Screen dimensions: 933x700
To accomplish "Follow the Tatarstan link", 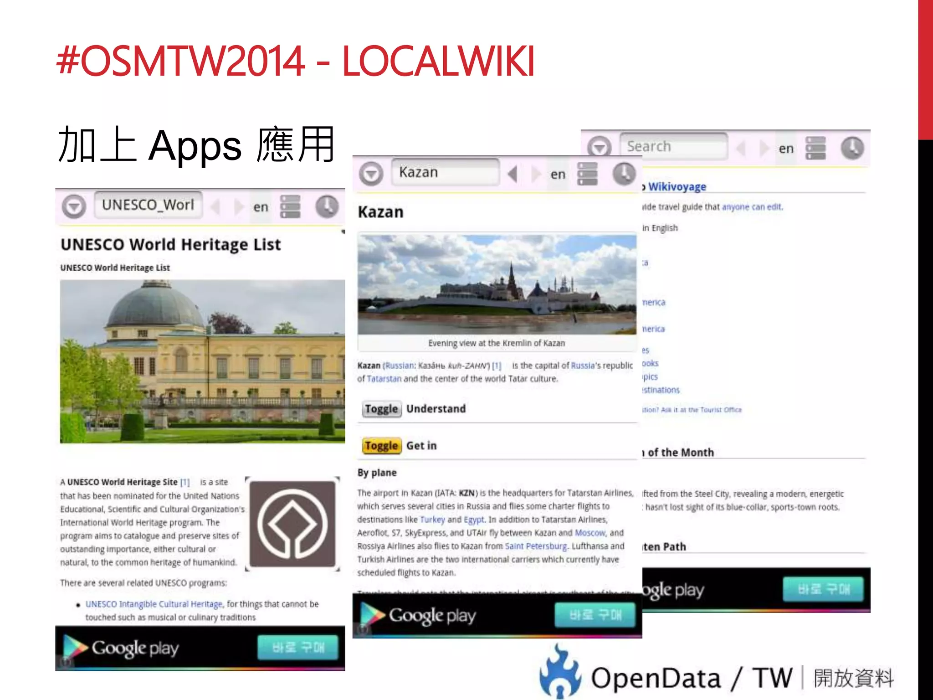I will pyautogui.click(x=384, y=379).
